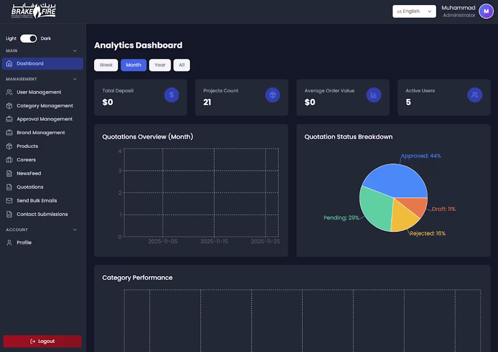Enable the All time filter
Screen dimensions: 498x352
pyautogui.click(x=182, y=65)
